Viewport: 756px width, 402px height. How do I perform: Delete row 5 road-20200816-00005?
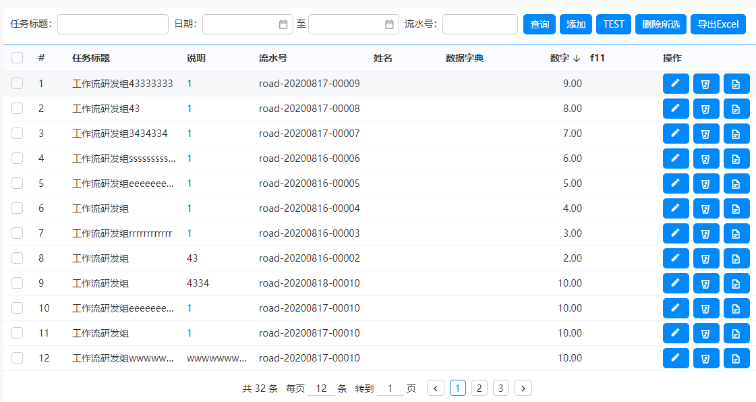click(706, 183)
